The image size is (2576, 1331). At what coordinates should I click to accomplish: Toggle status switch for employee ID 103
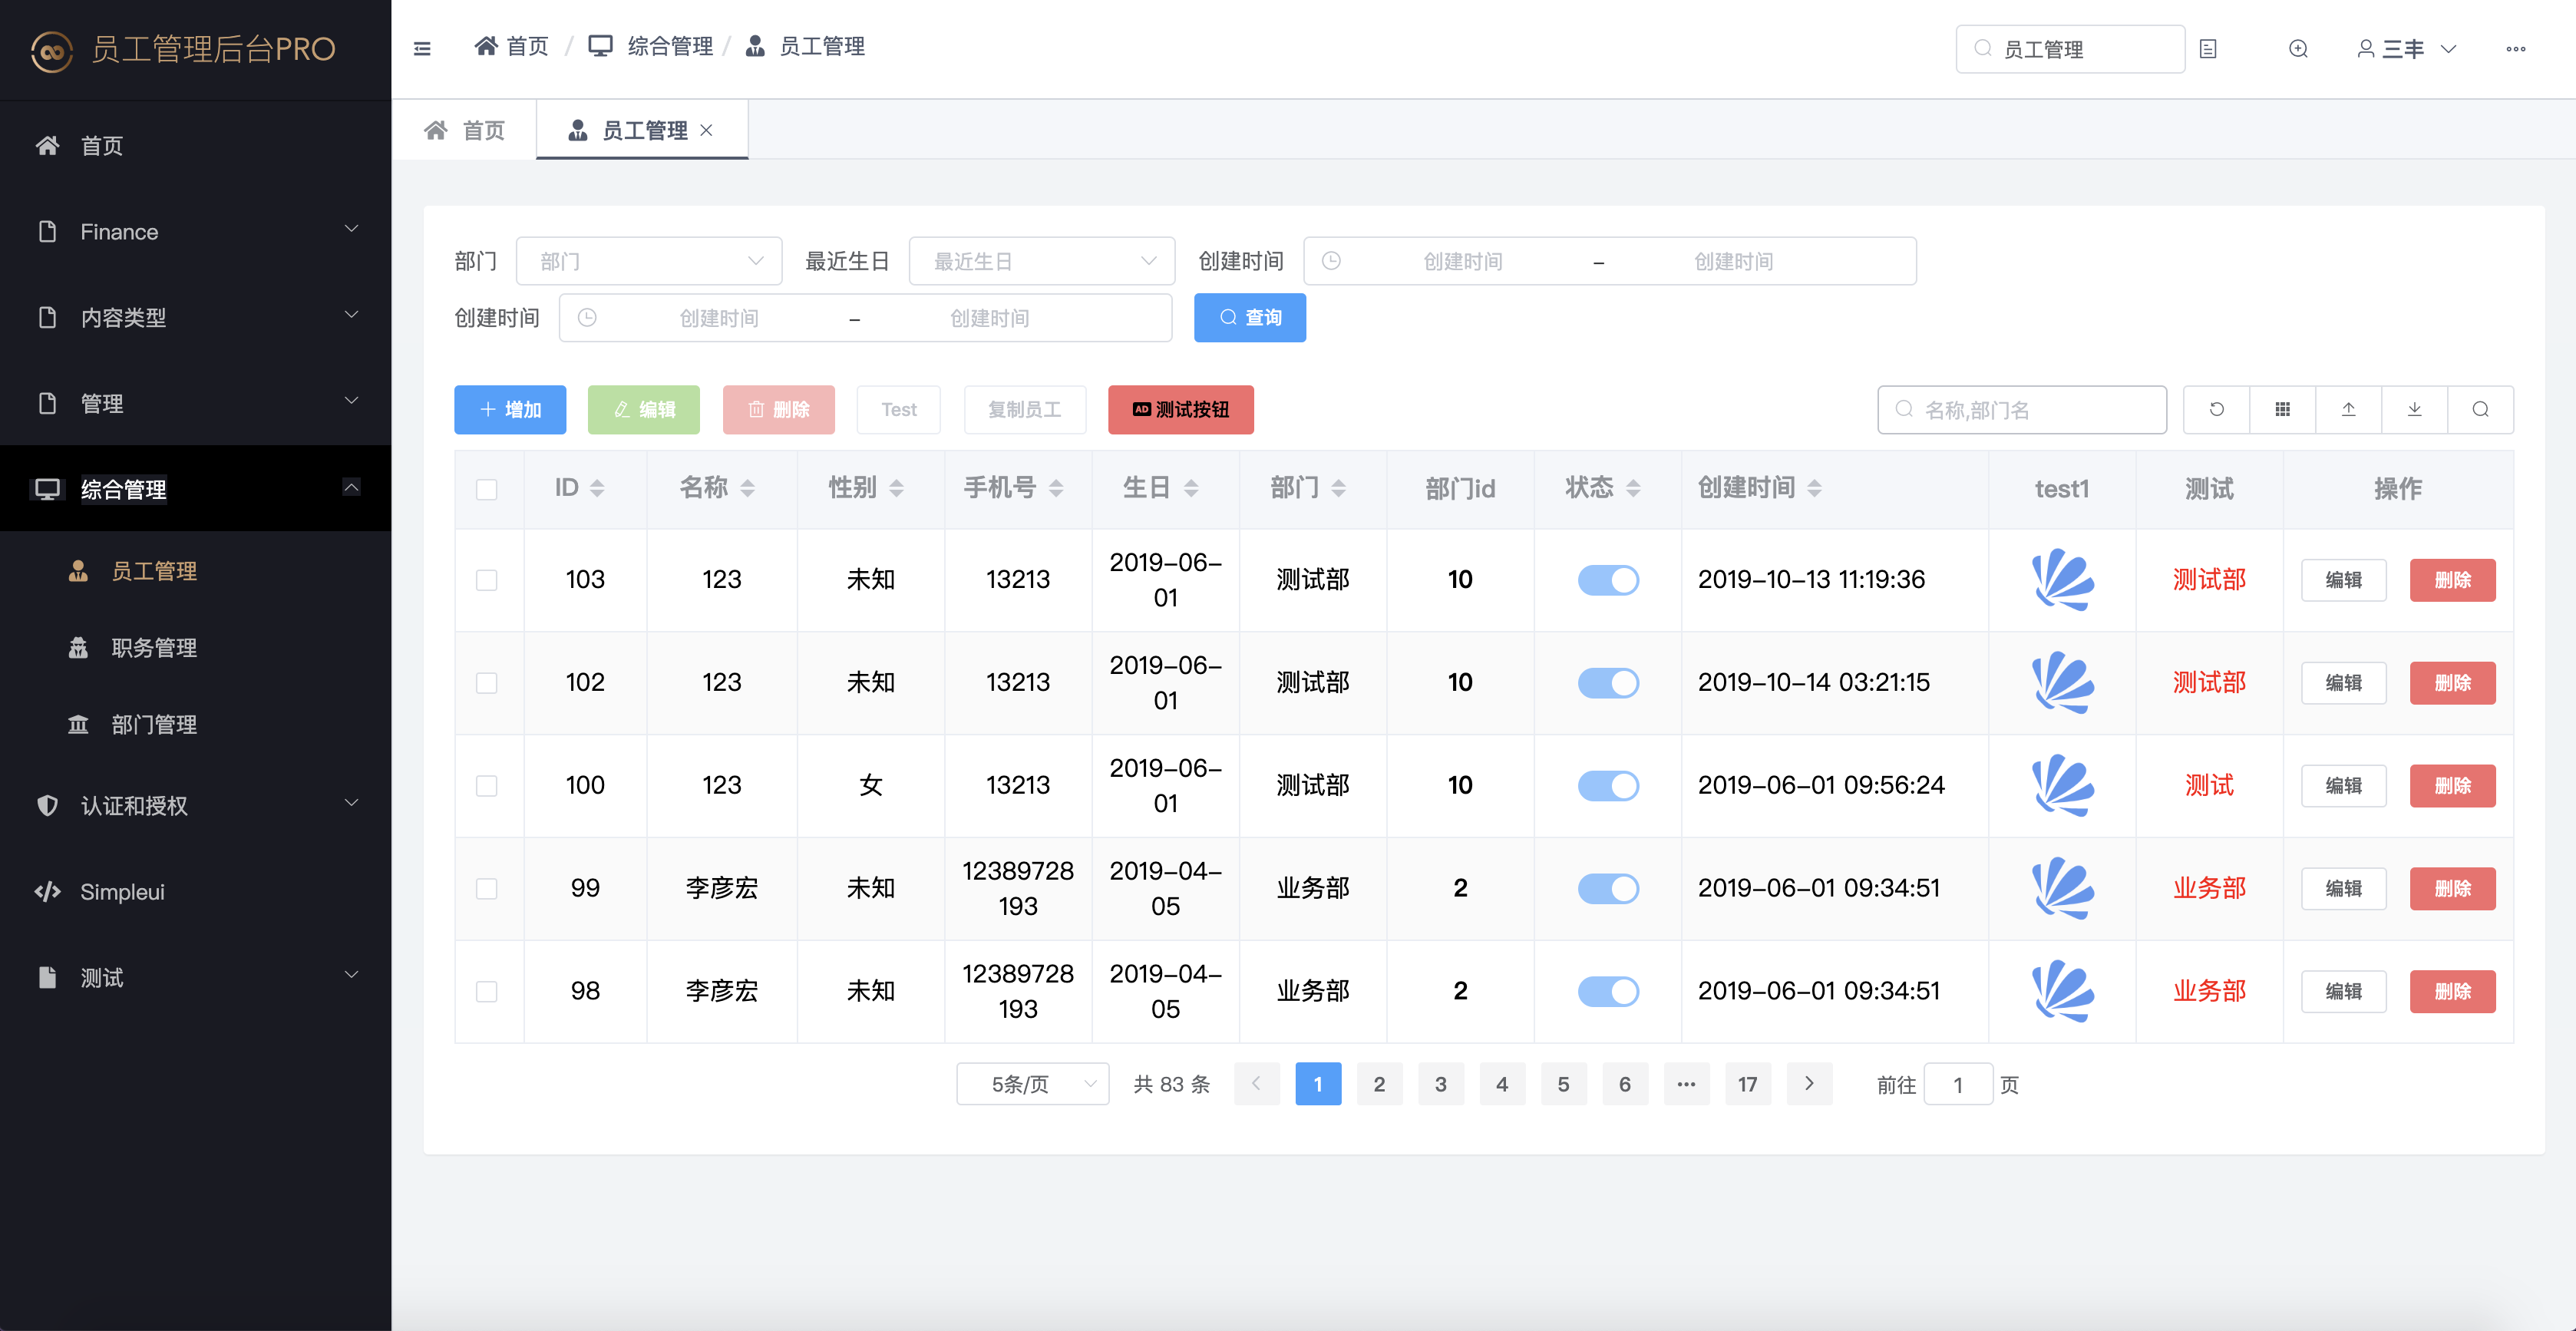pyautogui.click(x=1607, y=580)
